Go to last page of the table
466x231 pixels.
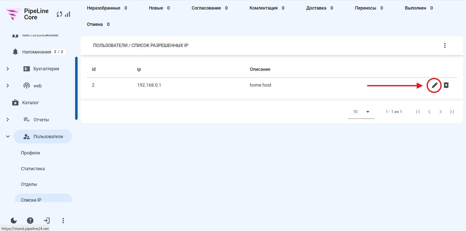452,112
